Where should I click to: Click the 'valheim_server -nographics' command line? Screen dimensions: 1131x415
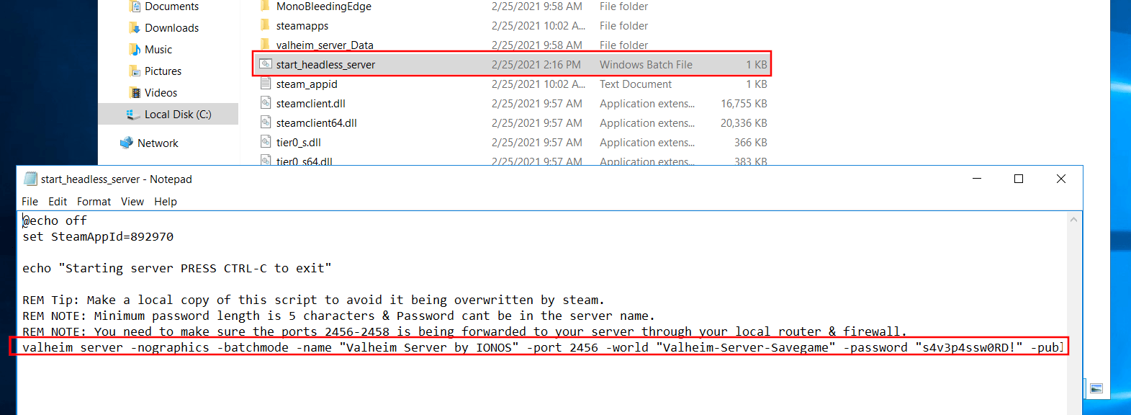click(x=543, y=347)
